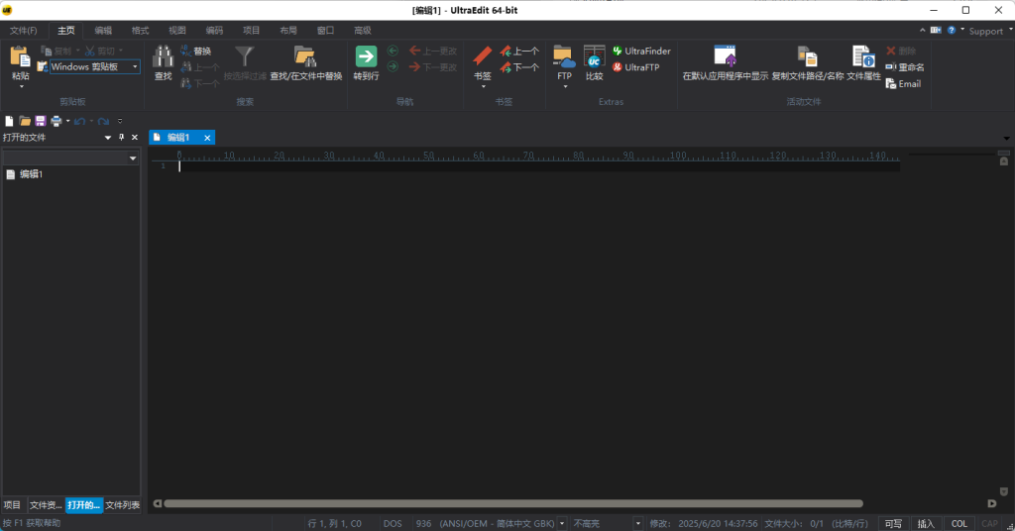
Task: Select the 文件列表 tab at panel bottom
Action: [122, 505]
